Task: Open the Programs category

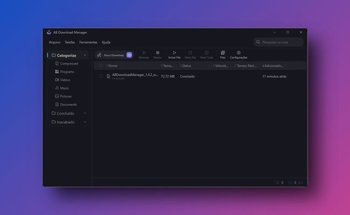Action: [x=67, y=71]
